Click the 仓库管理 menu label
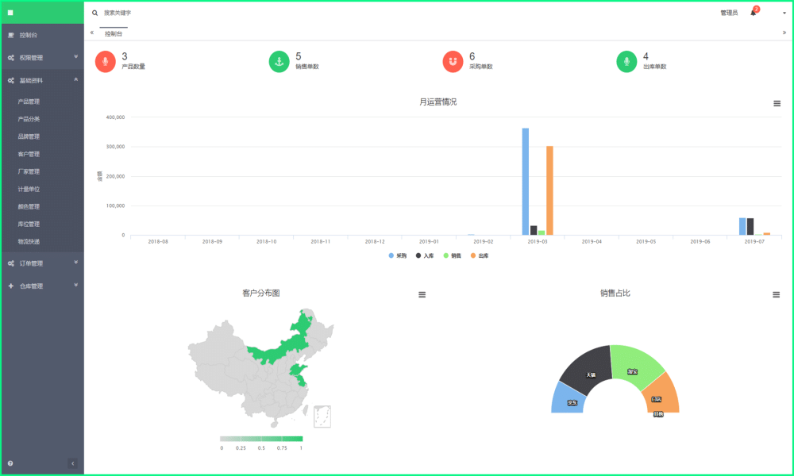794x476 pixels. pyautogui.click(x=31, y=286)
